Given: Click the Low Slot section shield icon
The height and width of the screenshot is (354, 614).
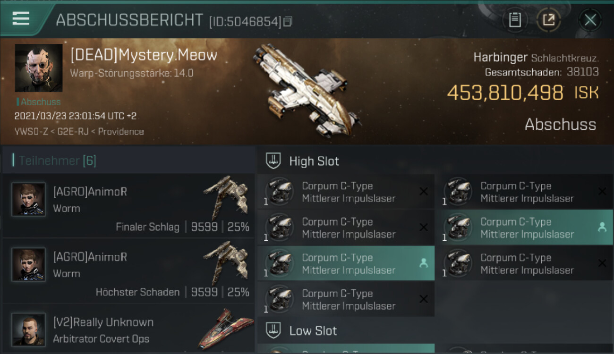Looking at the screenshot, I should point(273,330).
